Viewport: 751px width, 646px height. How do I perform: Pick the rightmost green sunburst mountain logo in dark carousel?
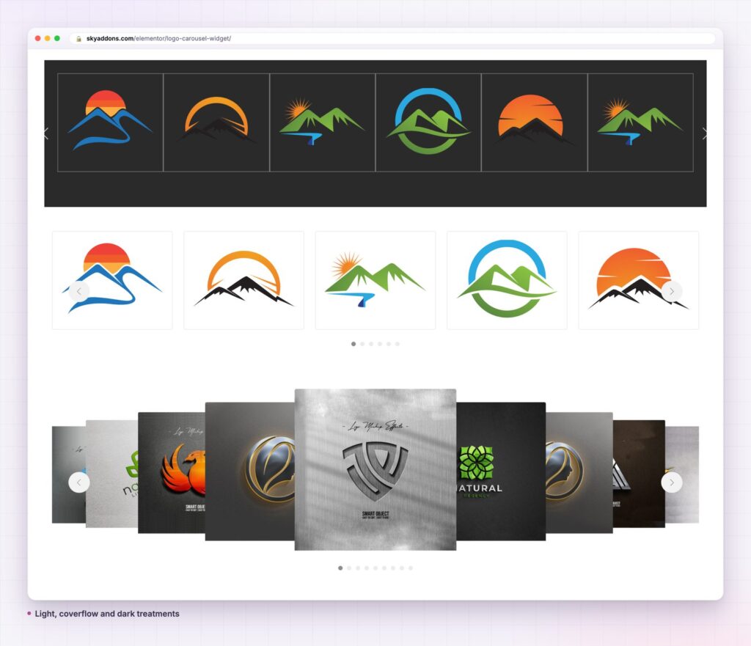coord(640,122)
